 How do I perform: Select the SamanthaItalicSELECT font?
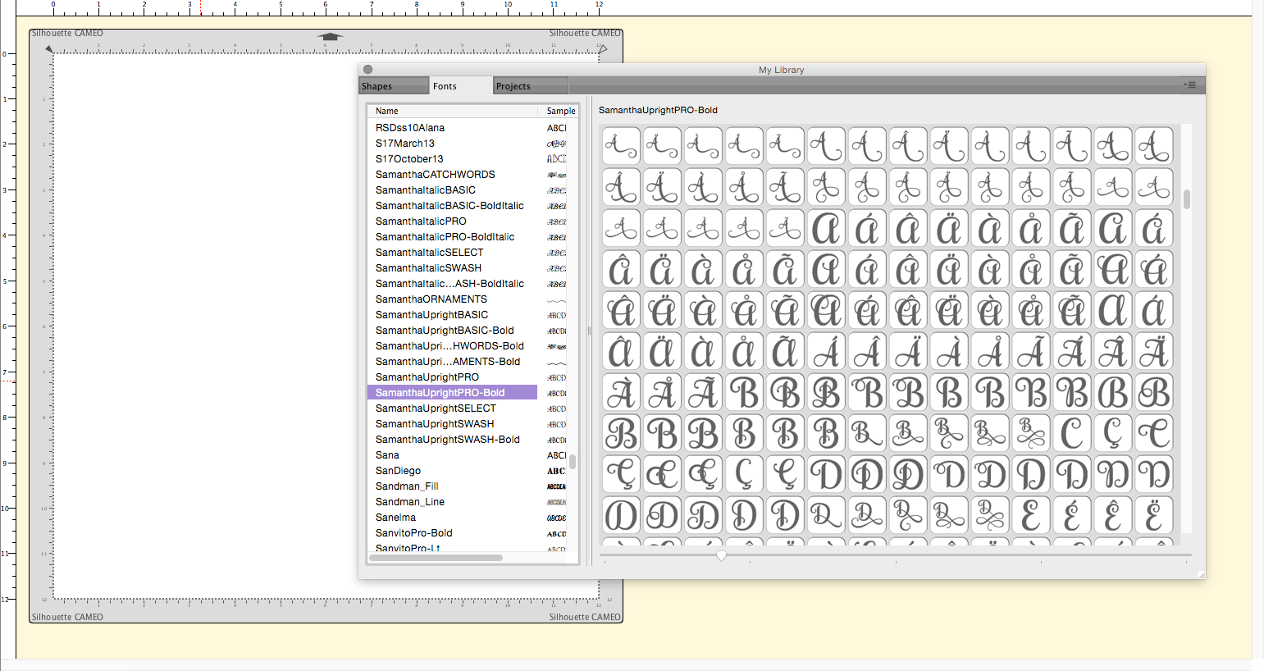[x=468, y=253]
